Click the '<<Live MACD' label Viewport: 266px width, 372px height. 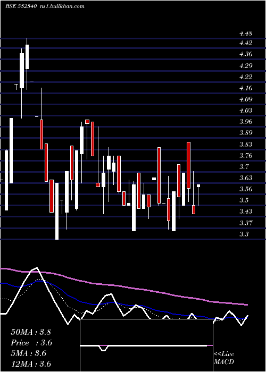224,358
